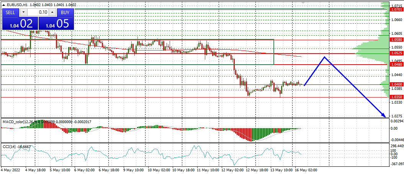Collapse the one-click trading panel triangle
The height and width of the screenshot is (174, 404).
tap(4, 5)
